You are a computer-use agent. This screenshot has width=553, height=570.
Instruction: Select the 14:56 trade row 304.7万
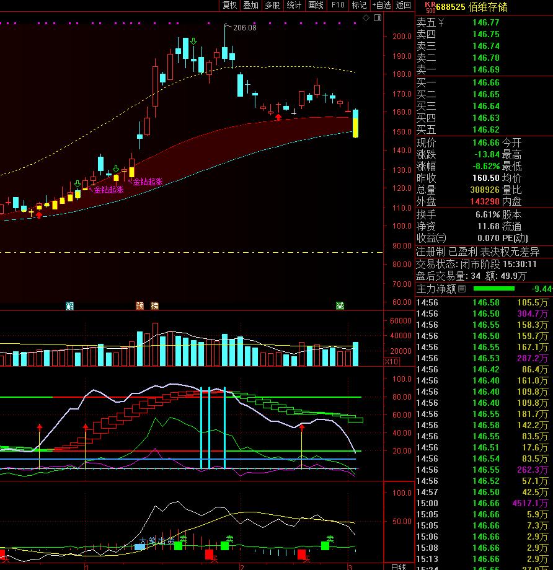[484, 313]
